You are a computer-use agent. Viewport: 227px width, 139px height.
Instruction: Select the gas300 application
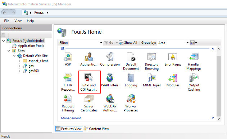coord(33,71)
